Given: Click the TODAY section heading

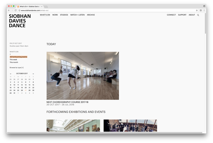Looking at the screenshot, I should [51, 44].
